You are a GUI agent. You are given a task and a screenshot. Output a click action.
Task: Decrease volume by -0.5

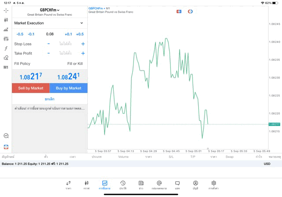(20, 34)
